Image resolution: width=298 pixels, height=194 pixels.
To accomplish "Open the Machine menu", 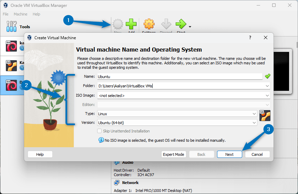I will pos(21,14).
